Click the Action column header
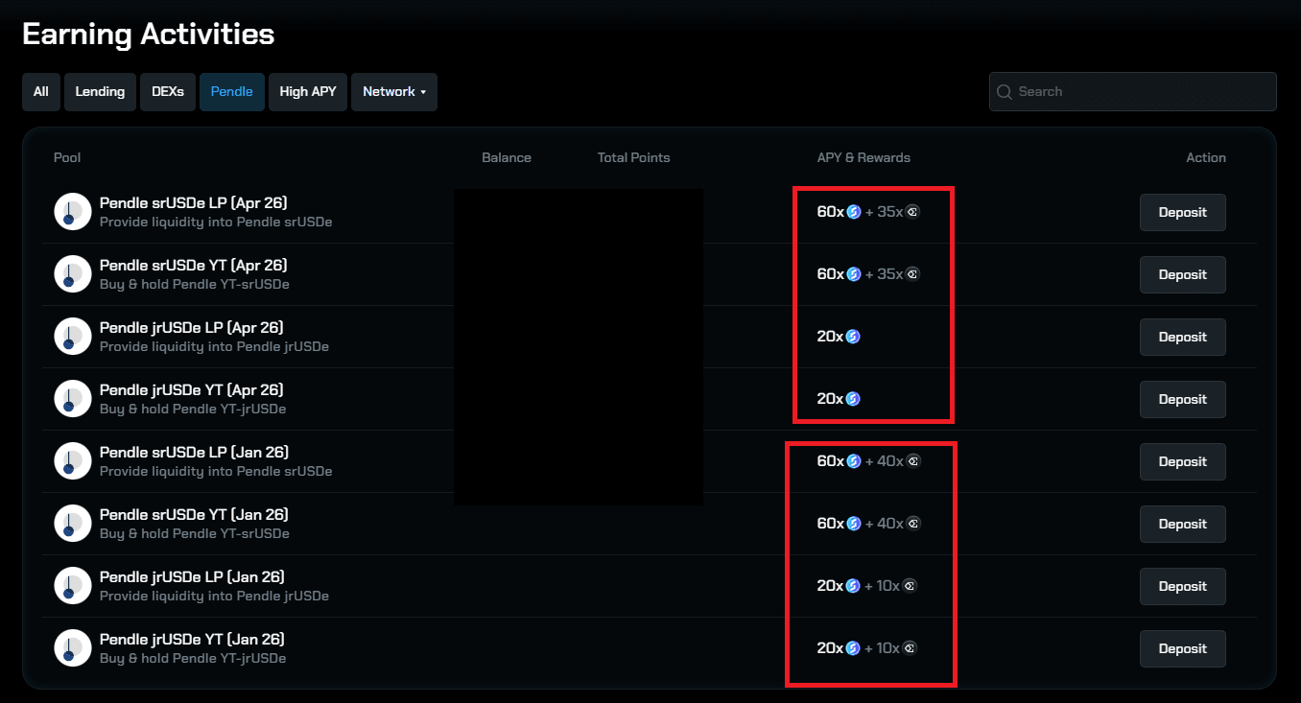The width and height of the screenshot is (1301, 703). pos(1206,157)
